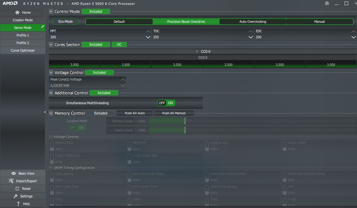Decrease PPT value with down arrow
357x208 pixels.
[148, 37]
